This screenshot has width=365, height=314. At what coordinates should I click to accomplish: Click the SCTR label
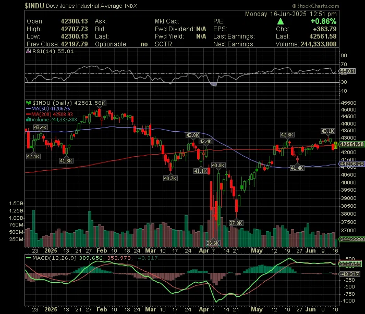pos(164,44)
